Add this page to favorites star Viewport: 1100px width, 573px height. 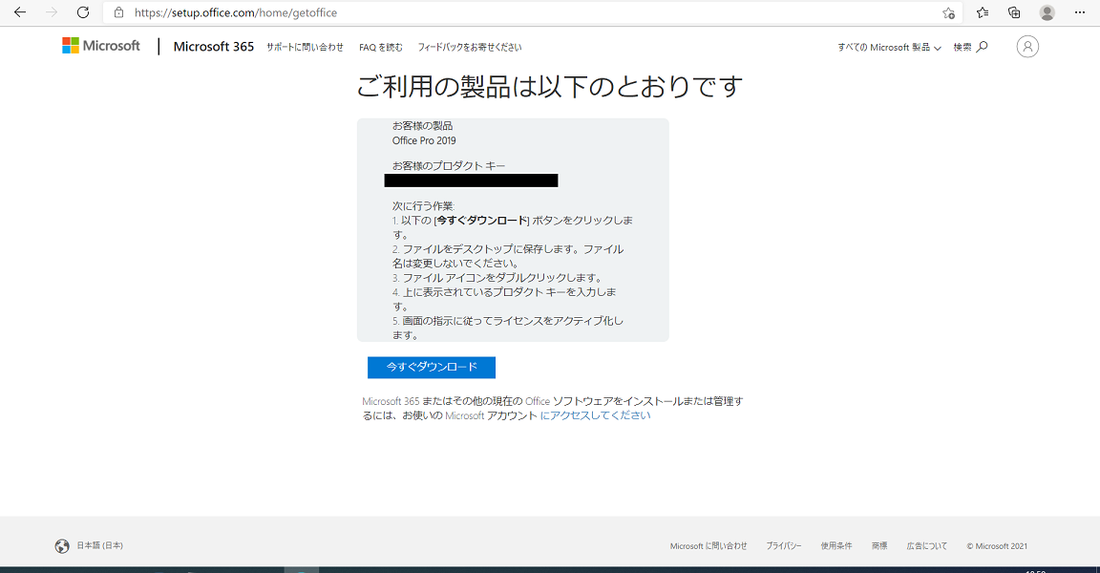948,12
